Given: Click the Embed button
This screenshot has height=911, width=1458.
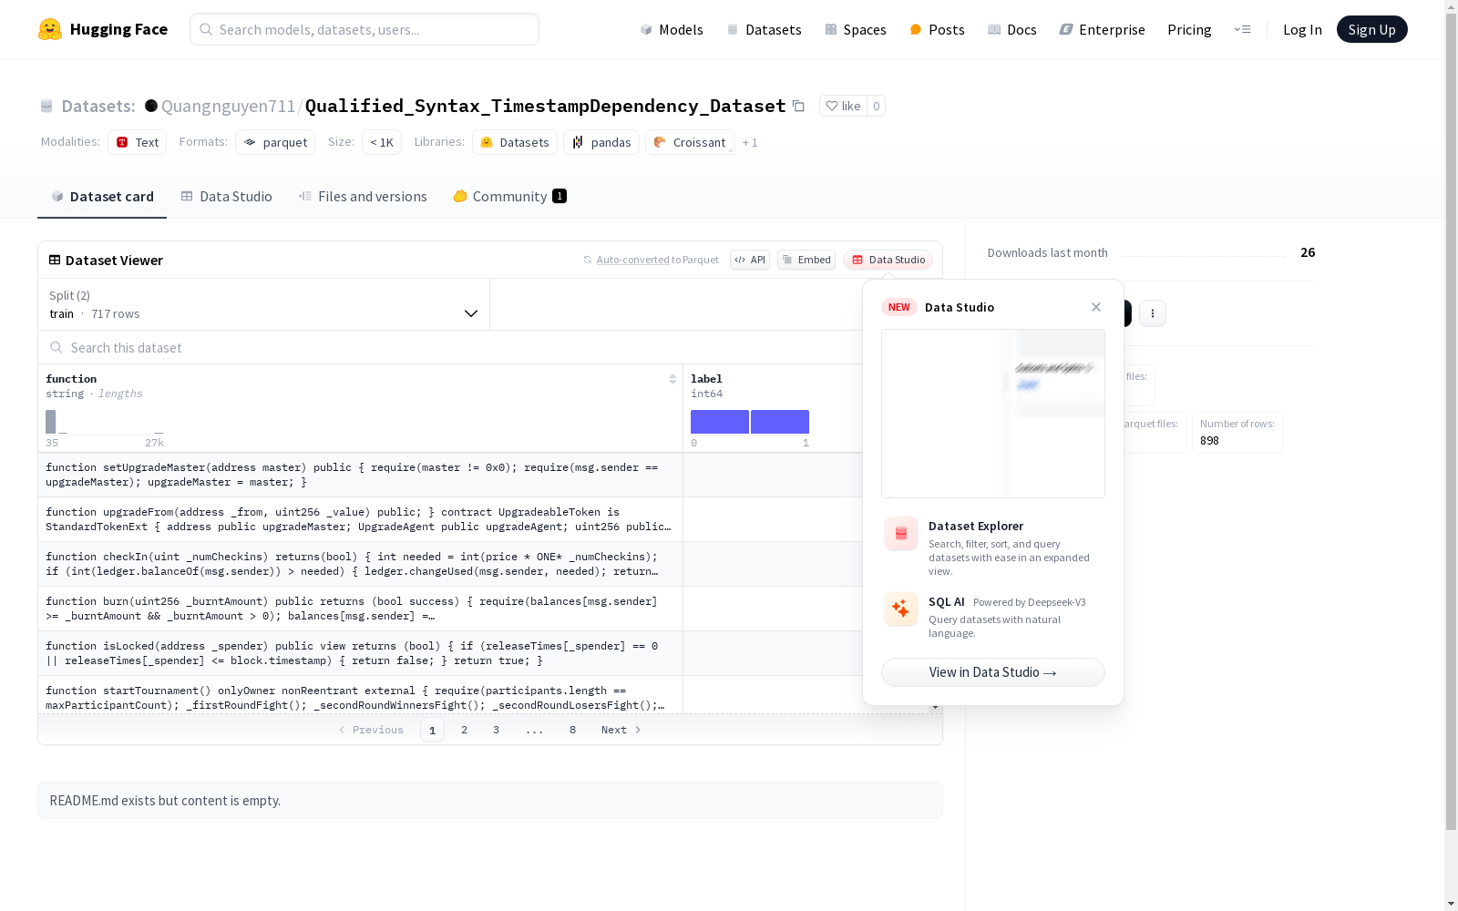Looking at the screenshot, I should [806, 260].
